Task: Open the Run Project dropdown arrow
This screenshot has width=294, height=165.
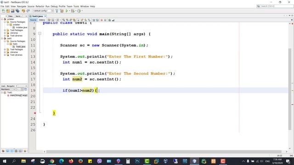Action: [69, 11]
